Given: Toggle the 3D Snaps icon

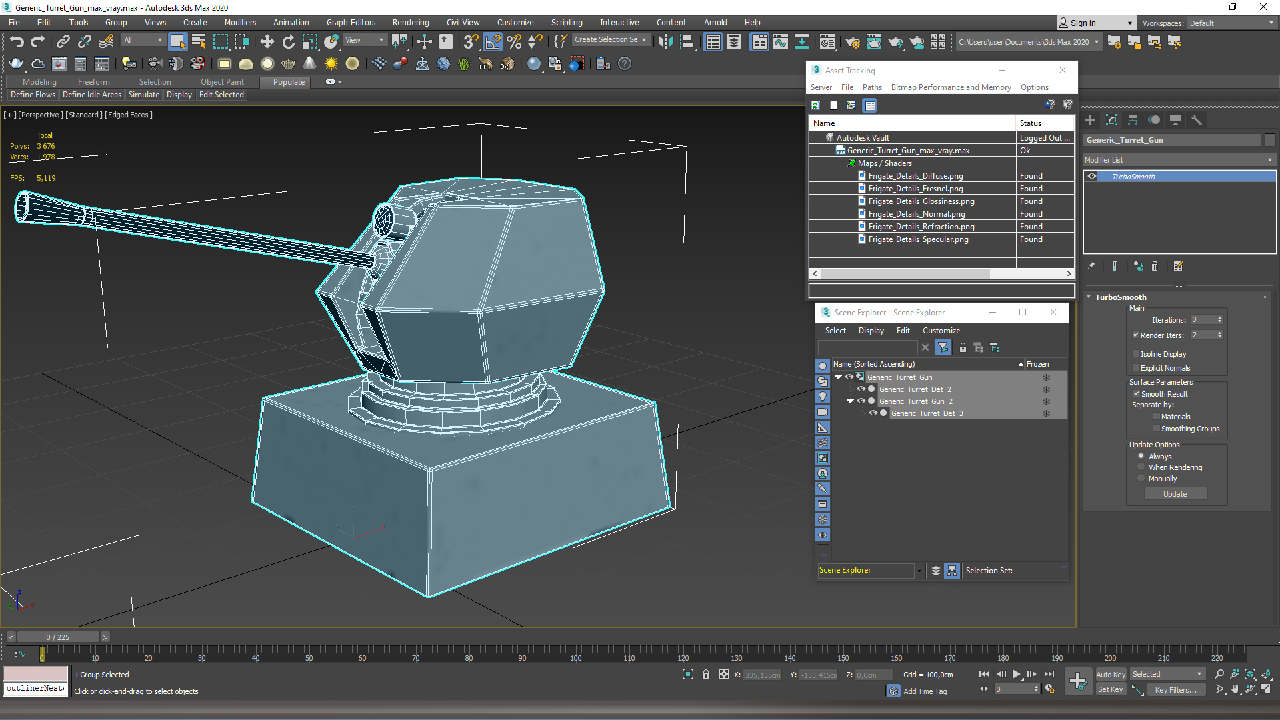Looking at the screenshot, I should (x=471, y=41).
